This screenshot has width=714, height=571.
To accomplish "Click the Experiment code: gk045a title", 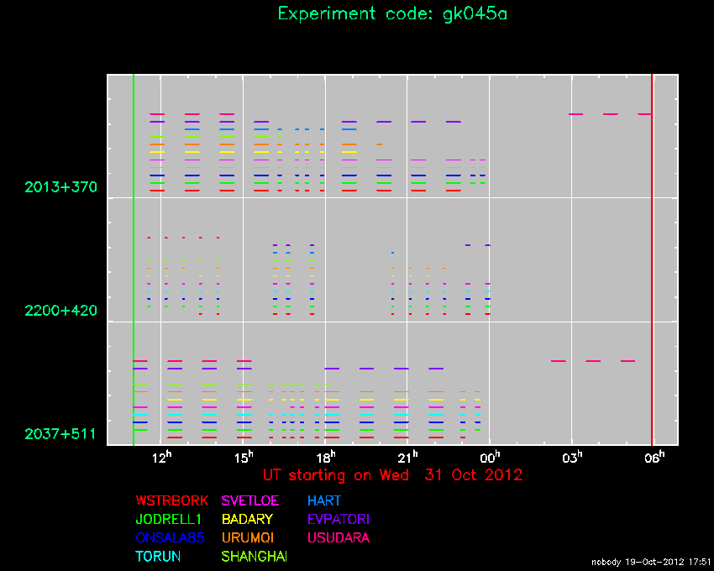I will click(392, 14).
